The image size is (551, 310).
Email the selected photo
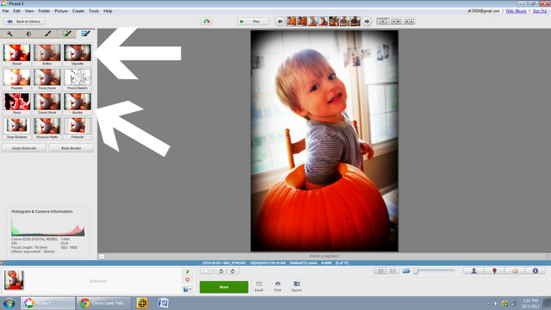259,286
